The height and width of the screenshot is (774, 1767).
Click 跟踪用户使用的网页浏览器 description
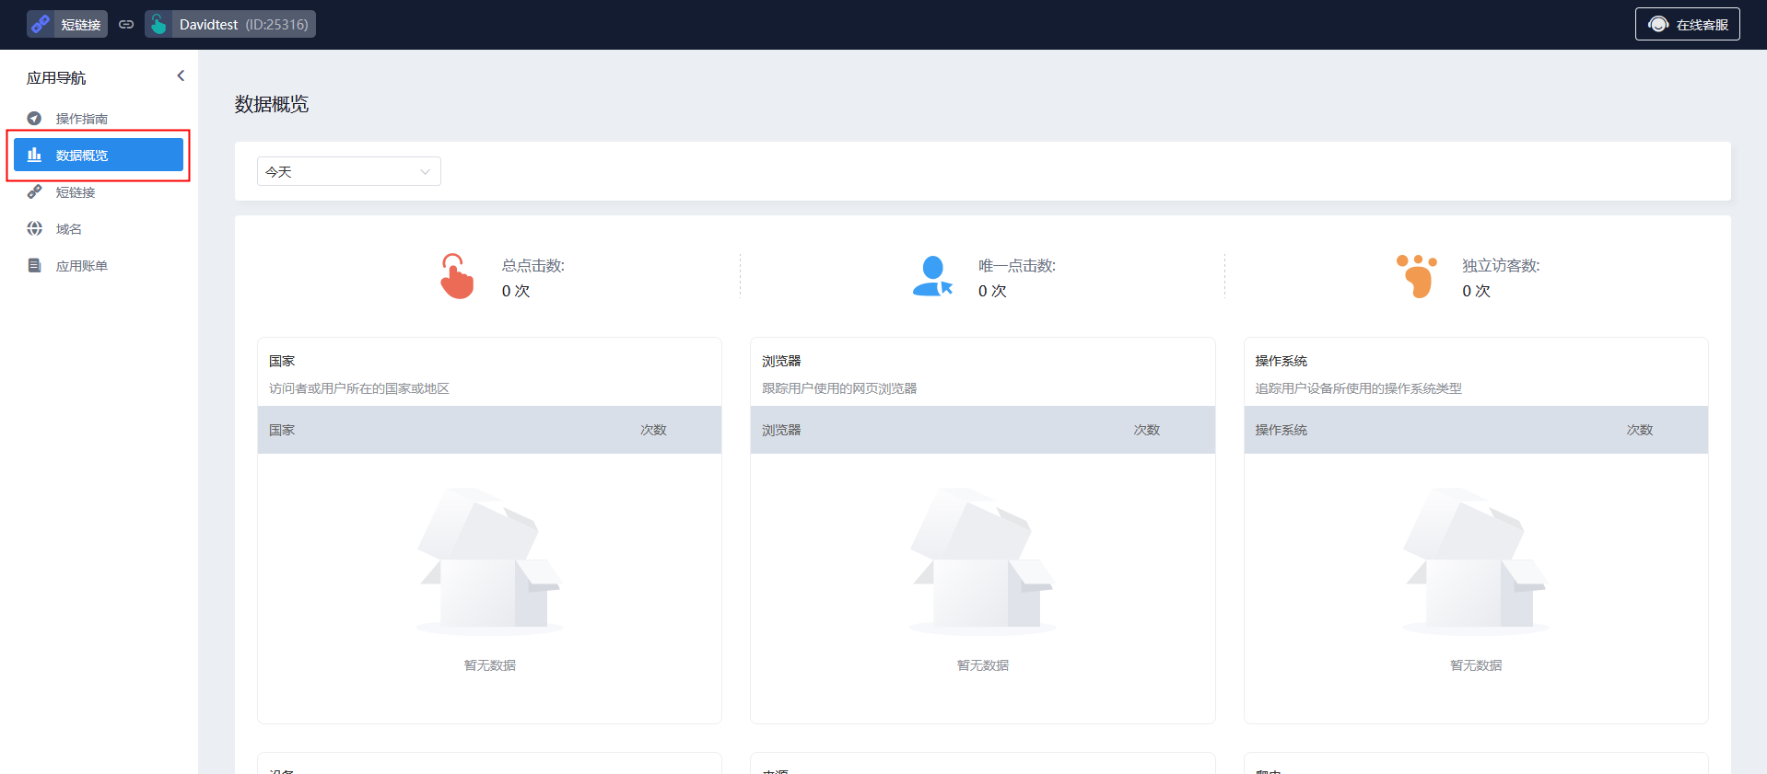point(839,388)
